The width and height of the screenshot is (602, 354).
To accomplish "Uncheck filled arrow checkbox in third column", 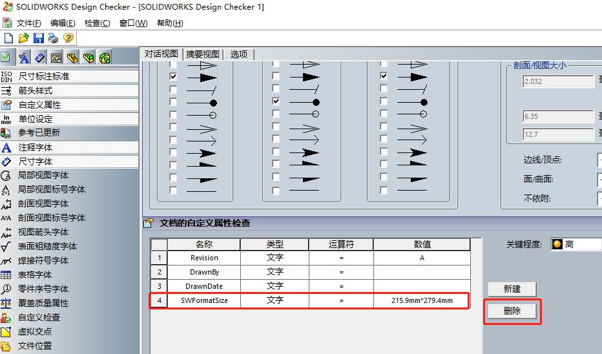I will [x=384, y=76].
